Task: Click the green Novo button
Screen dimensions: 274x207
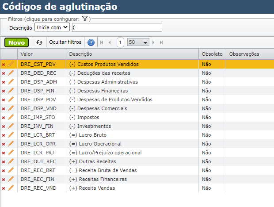Action: click(x=17, y=42)
